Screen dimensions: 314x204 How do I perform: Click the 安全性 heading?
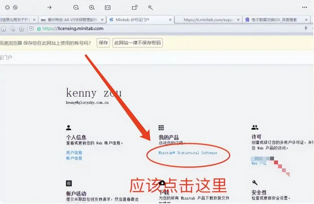click(x=259, y=192)
